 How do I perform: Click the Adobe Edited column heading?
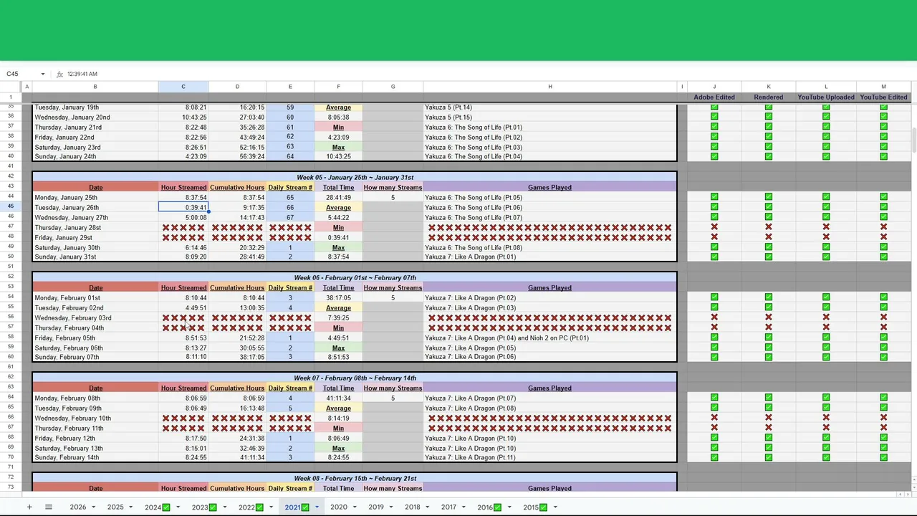tap(714, 97)
